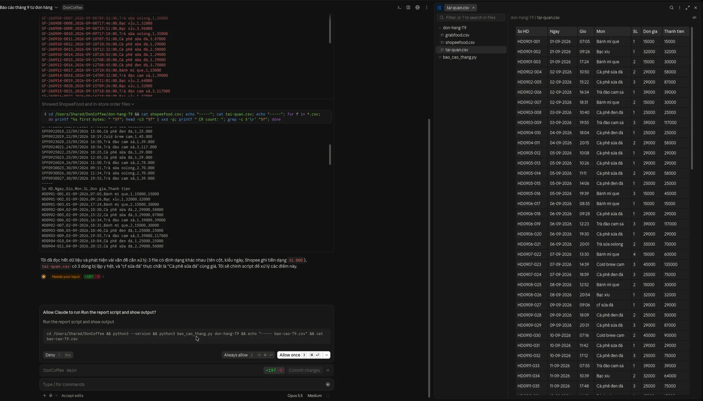Click the Allow once button
The width and height of the screenshot is (703, 401).
coord(300,355)
